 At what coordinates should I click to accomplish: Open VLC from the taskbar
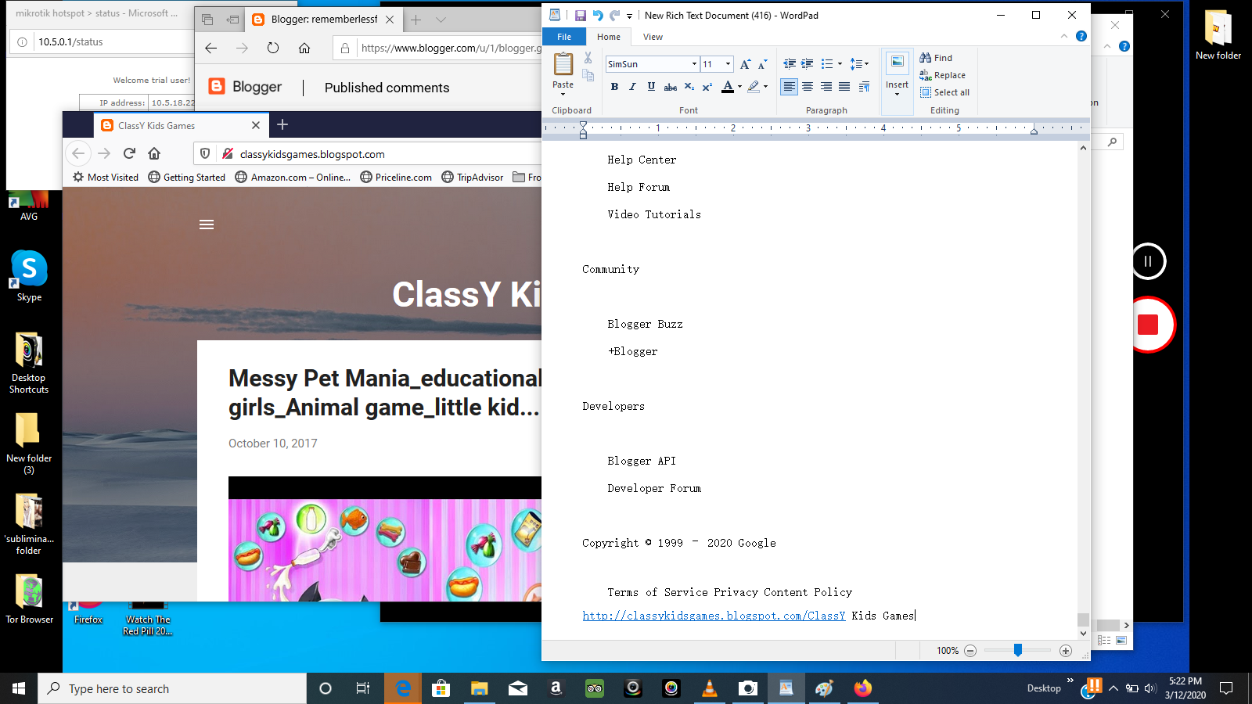[710, 688]
